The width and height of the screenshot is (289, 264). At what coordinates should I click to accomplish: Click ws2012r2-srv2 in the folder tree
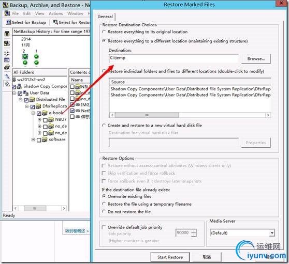[31, 80]
